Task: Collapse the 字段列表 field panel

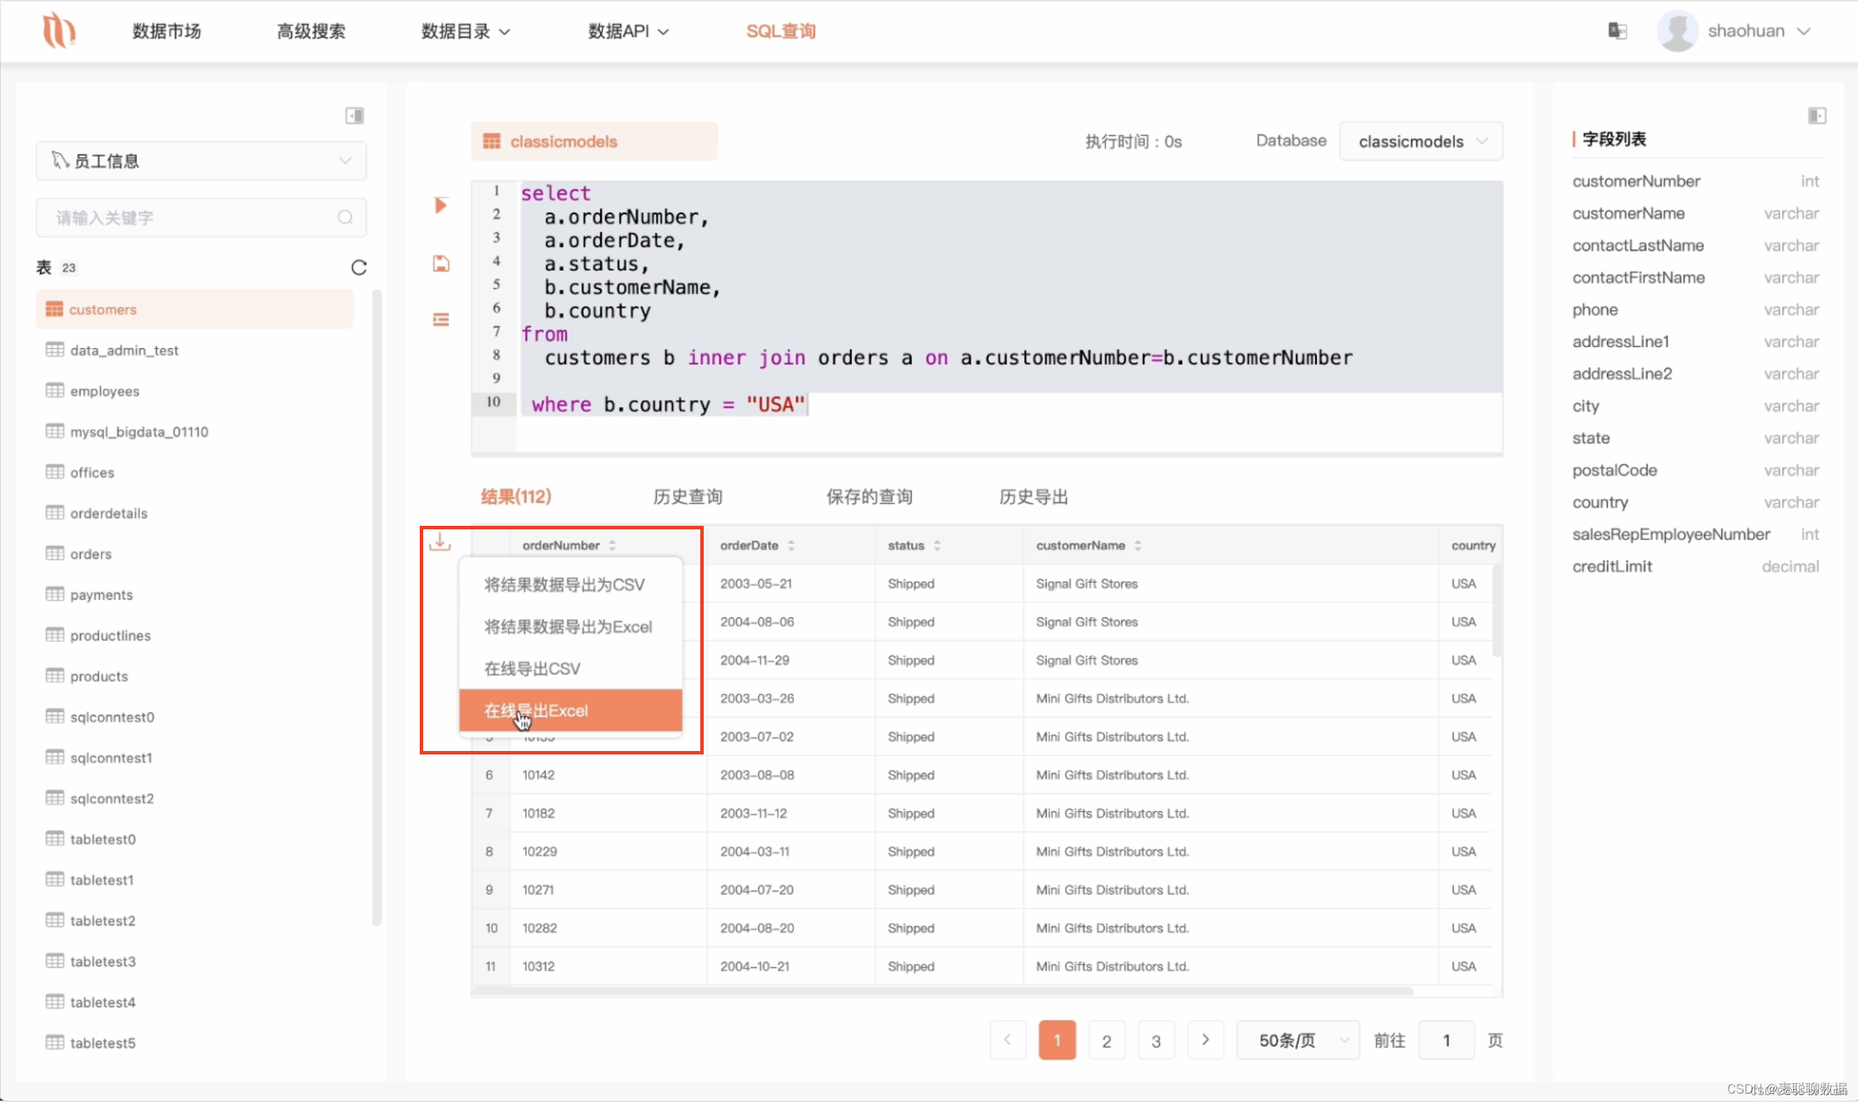Action: (x=1817, y=115)
